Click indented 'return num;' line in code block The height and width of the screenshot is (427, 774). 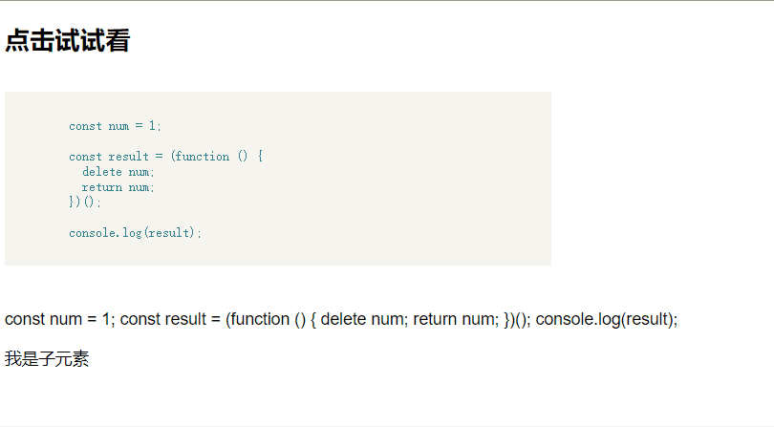[118, 187]
